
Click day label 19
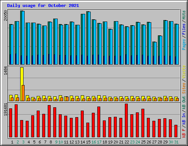110,142
